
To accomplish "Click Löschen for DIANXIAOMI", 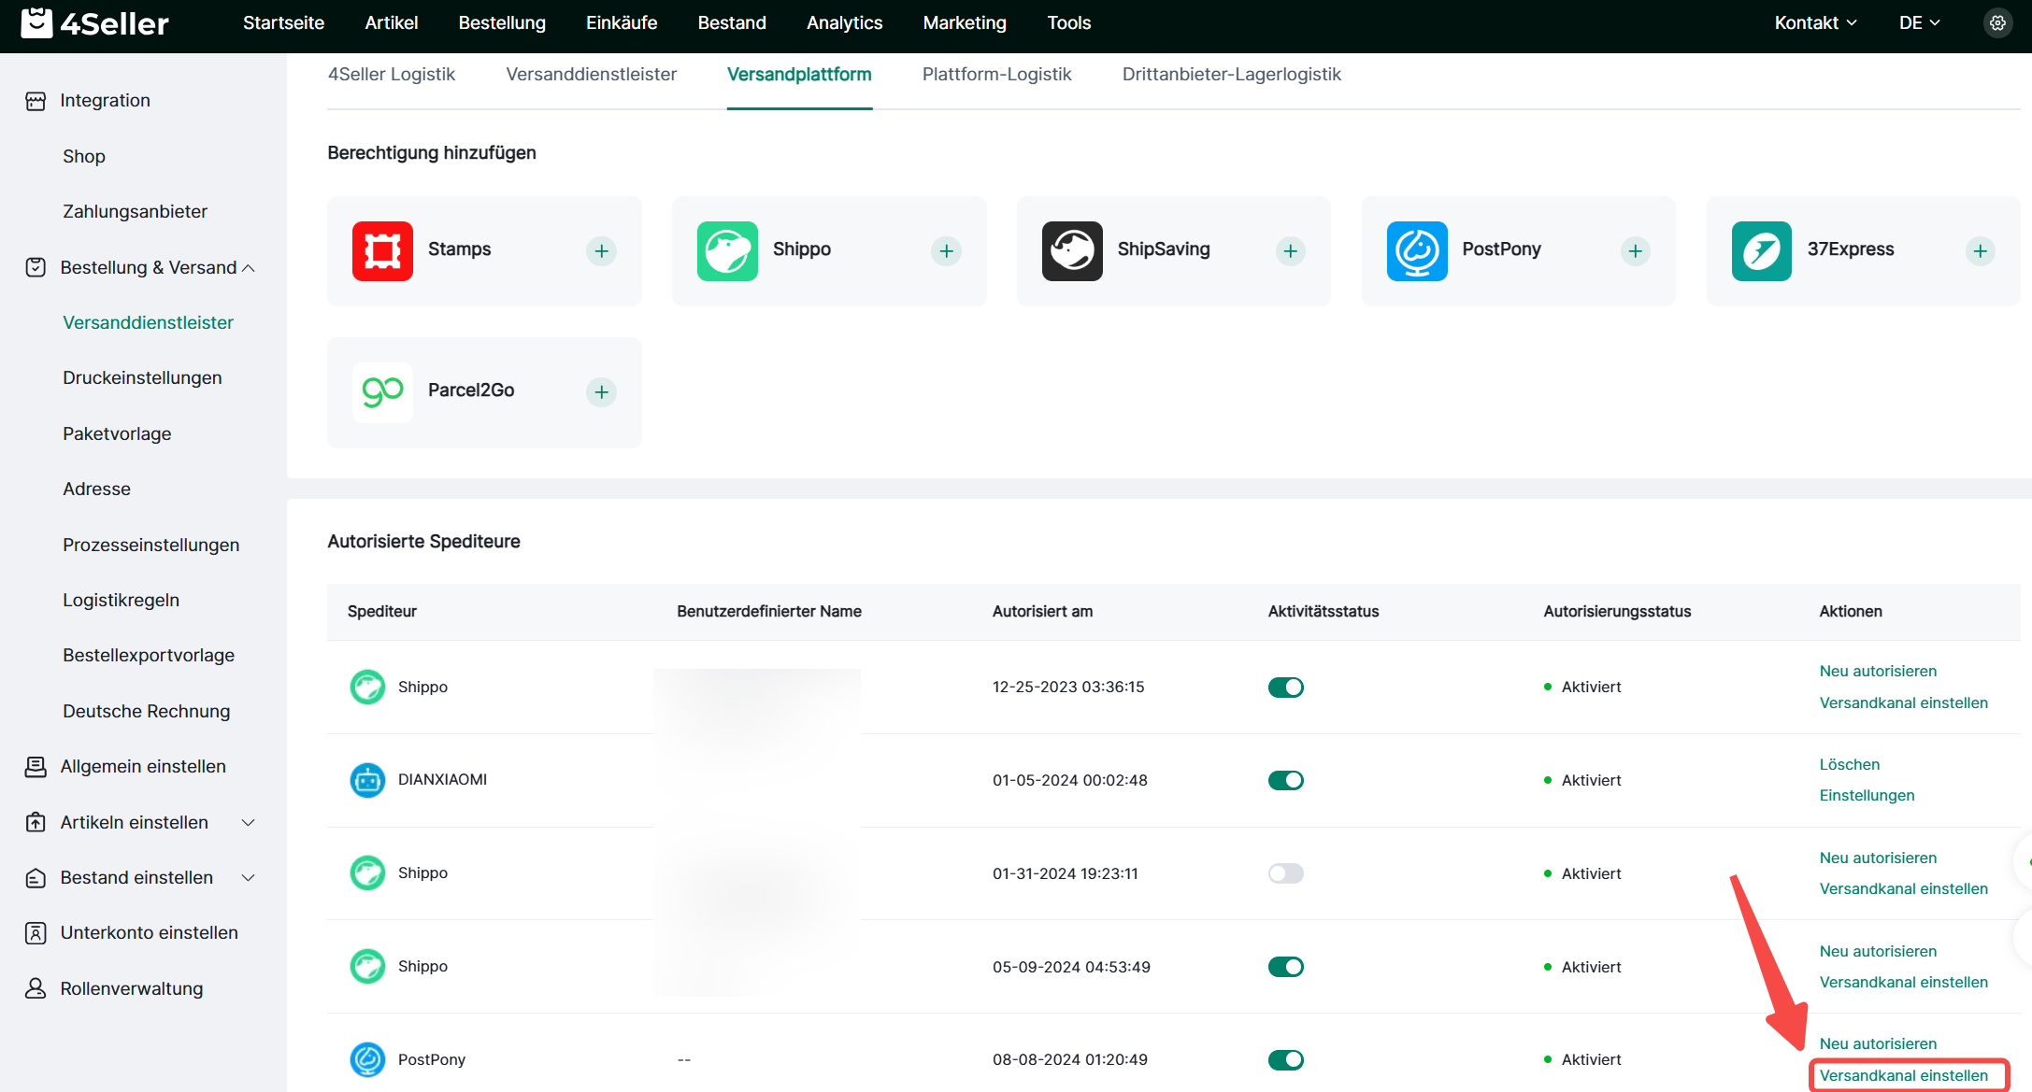I will (x=1849, y=764).
